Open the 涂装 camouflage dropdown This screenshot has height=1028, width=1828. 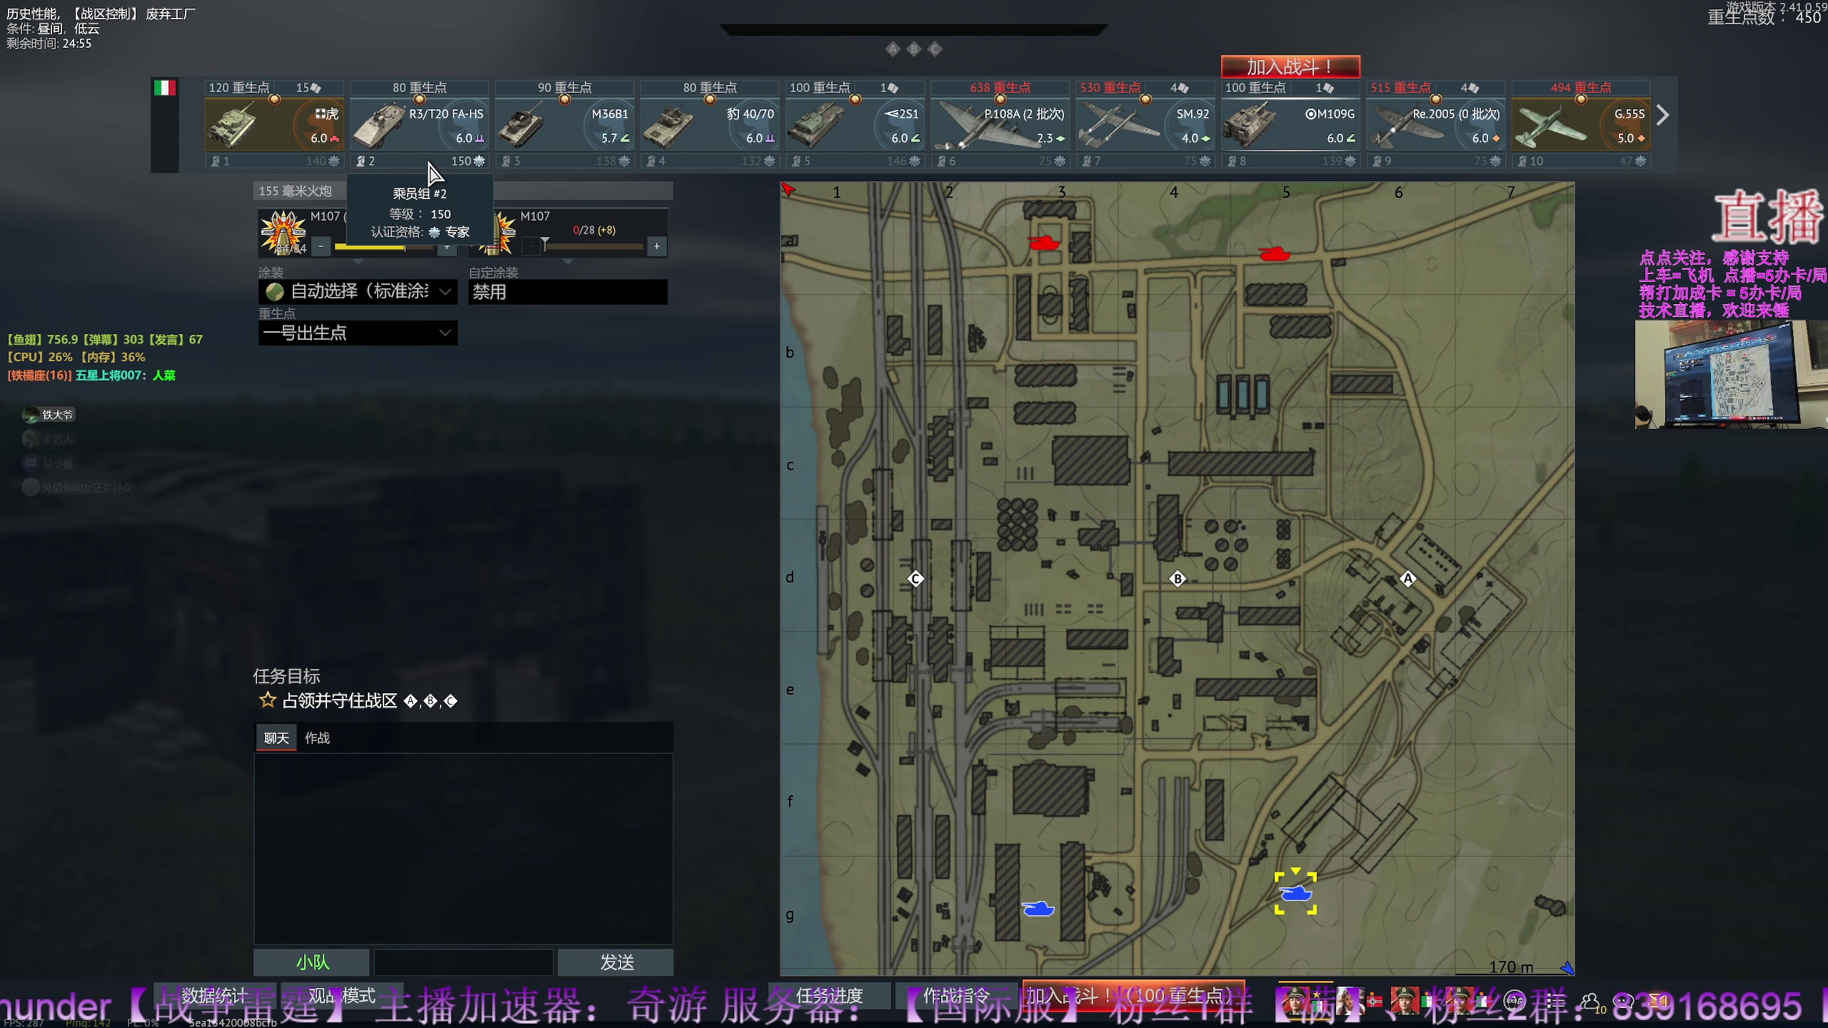pos(358,291)
